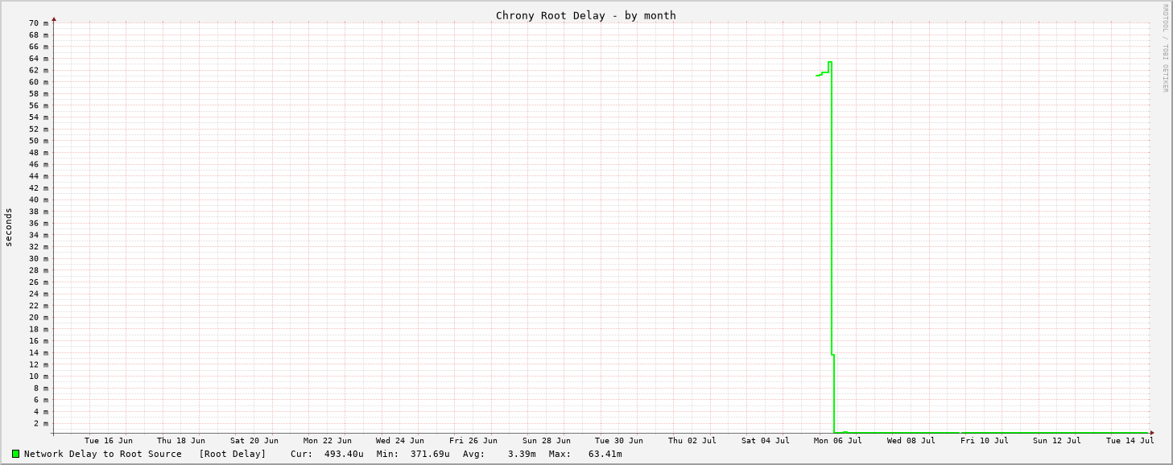
Task: Click the 'Sun 28 Jun' x-axis date
Action: pos(547,440)
